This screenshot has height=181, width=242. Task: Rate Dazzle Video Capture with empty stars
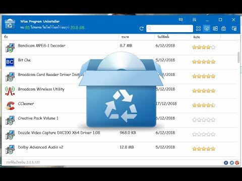[x=204, y=134]
